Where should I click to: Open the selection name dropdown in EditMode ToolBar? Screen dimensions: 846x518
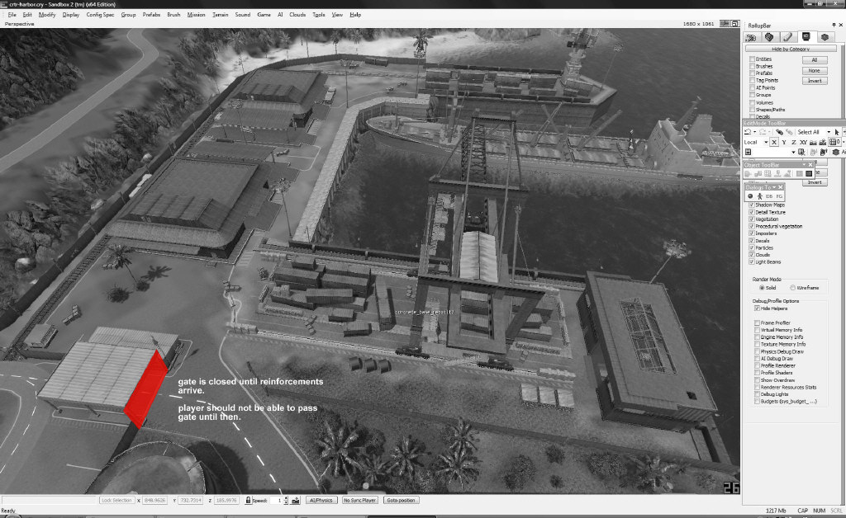[793, 153]
